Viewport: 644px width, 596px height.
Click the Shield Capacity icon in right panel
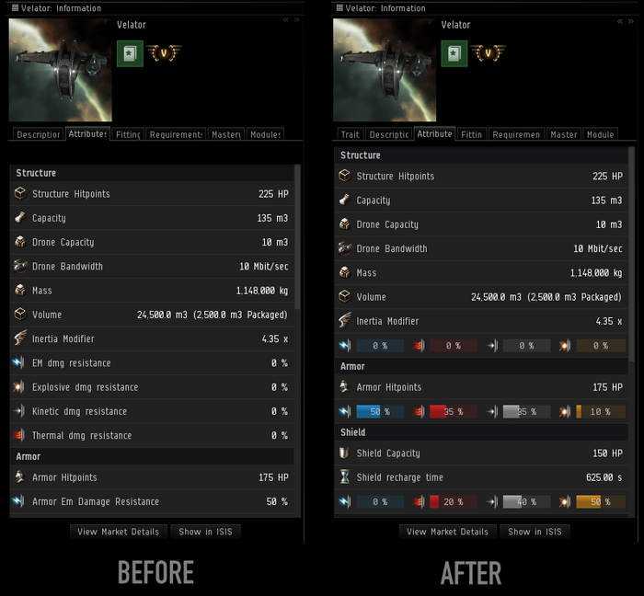pyautogui.click(x=344, y=453)
